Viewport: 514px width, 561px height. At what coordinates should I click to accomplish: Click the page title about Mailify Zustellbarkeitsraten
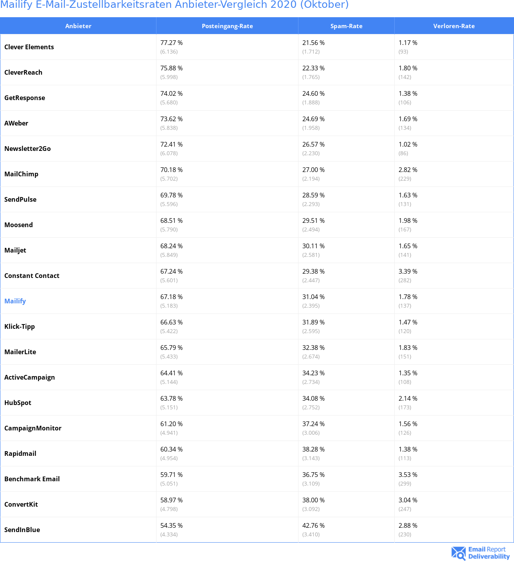point(174,5)
